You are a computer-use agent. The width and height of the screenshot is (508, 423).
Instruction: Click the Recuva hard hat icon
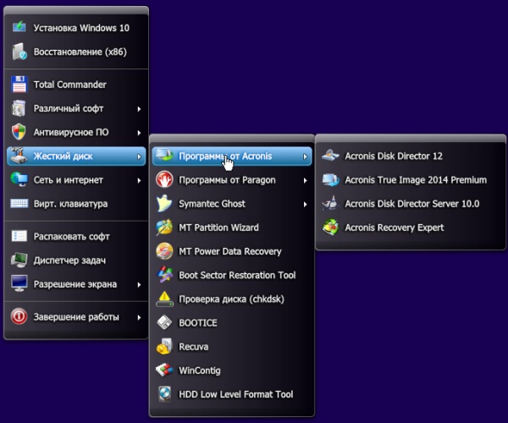point(164,346)
